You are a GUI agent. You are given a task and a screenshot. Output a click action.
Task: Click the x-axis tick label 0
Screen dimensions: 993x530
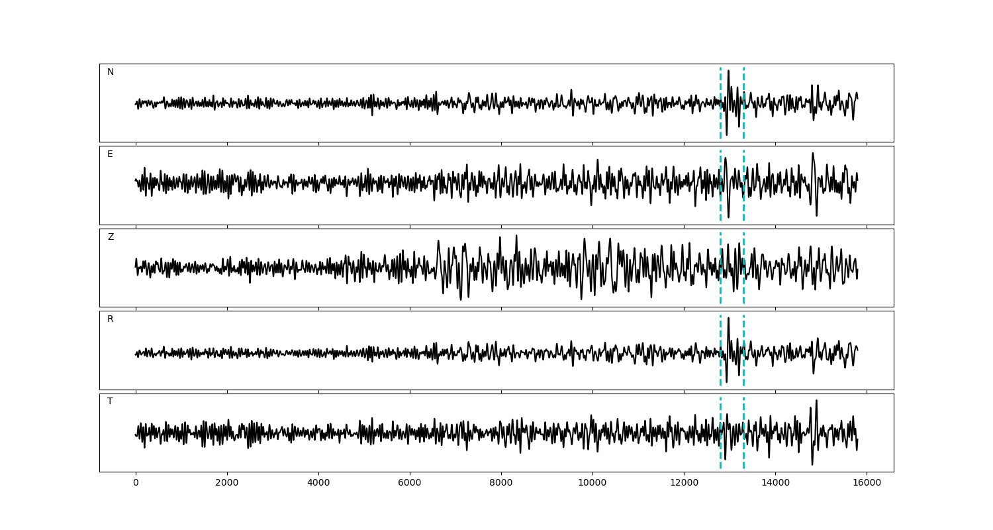(x=136, y=483)
